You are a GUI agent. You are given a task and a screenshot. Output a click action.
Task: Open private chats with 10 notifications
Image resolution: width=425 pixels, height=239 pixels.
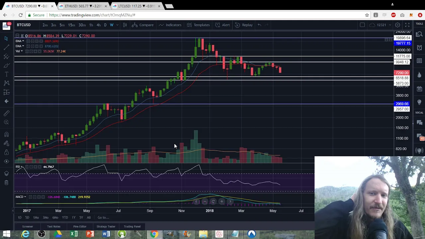point(420,137)
